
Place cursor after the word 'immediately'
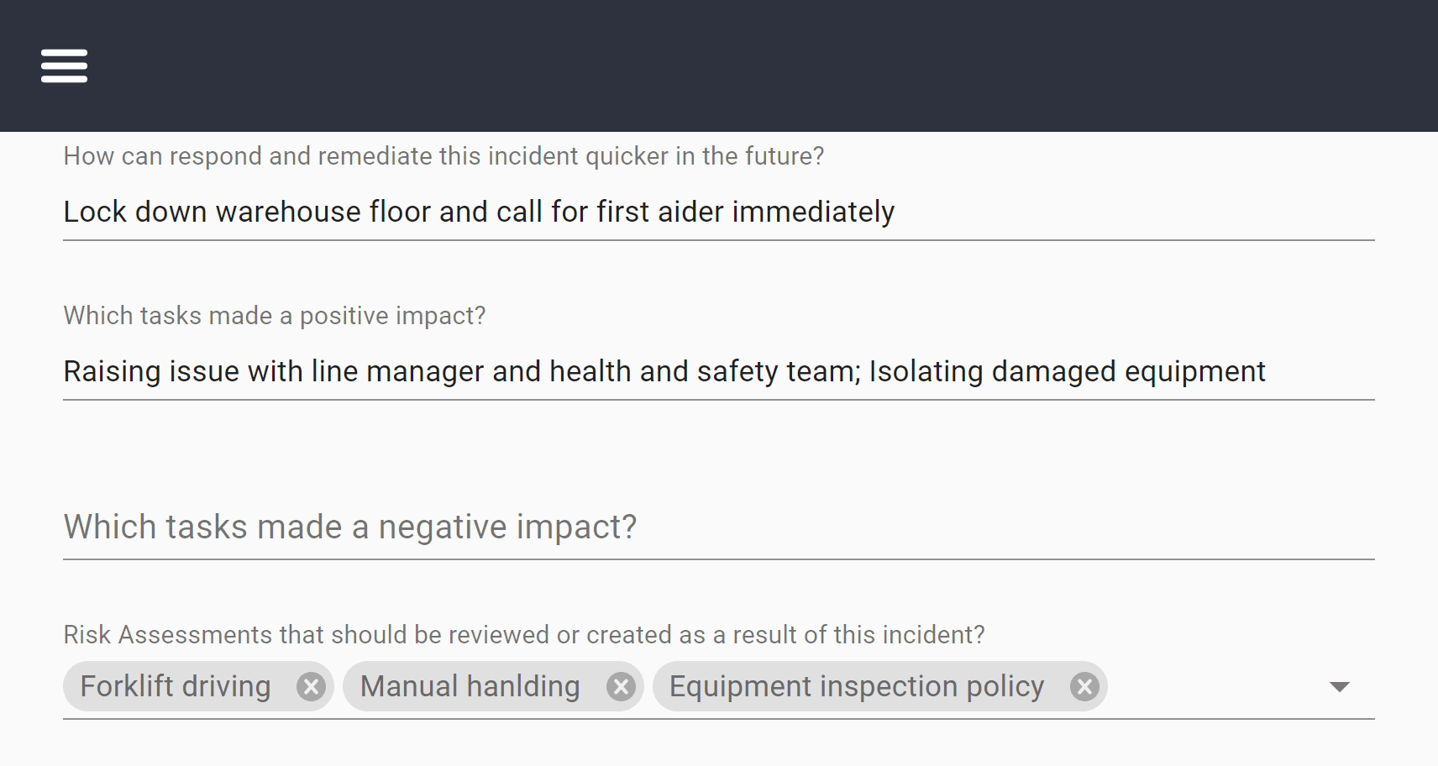(x=896, y=212)
